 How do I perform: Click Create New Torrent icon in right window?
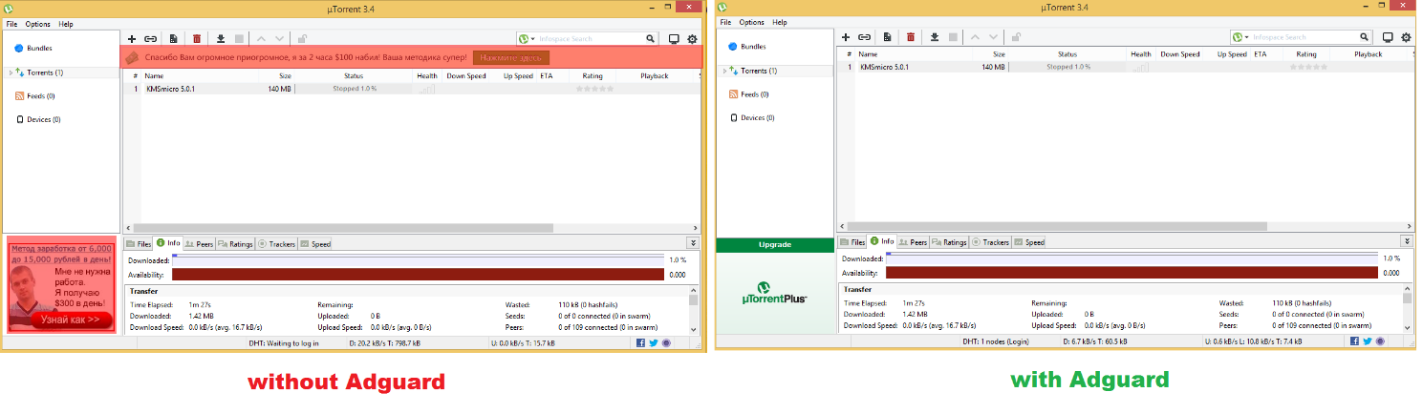tap(887, 37)
